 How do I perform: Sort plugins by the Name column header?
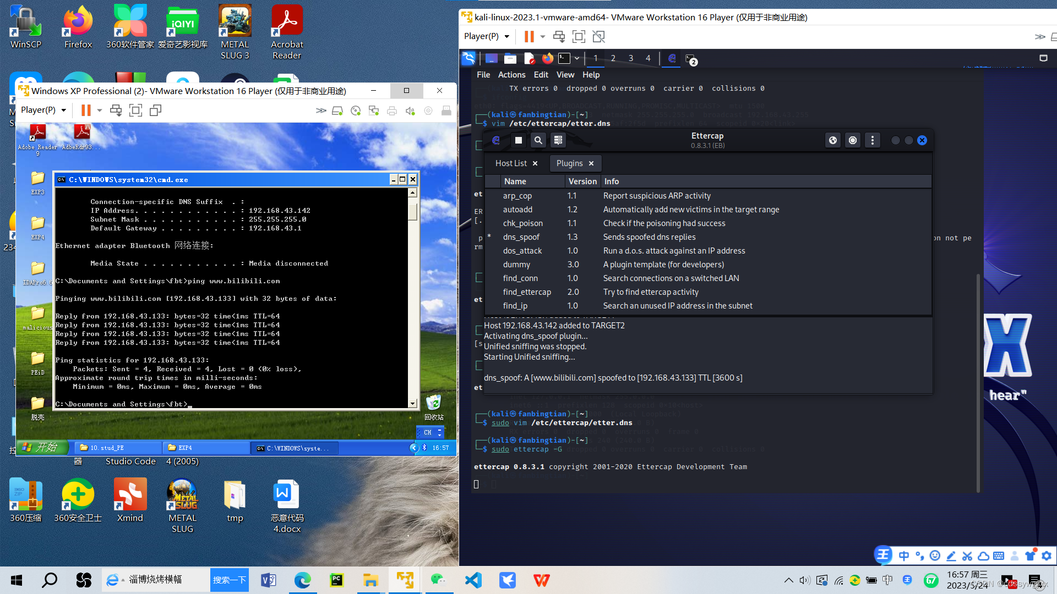533,182
